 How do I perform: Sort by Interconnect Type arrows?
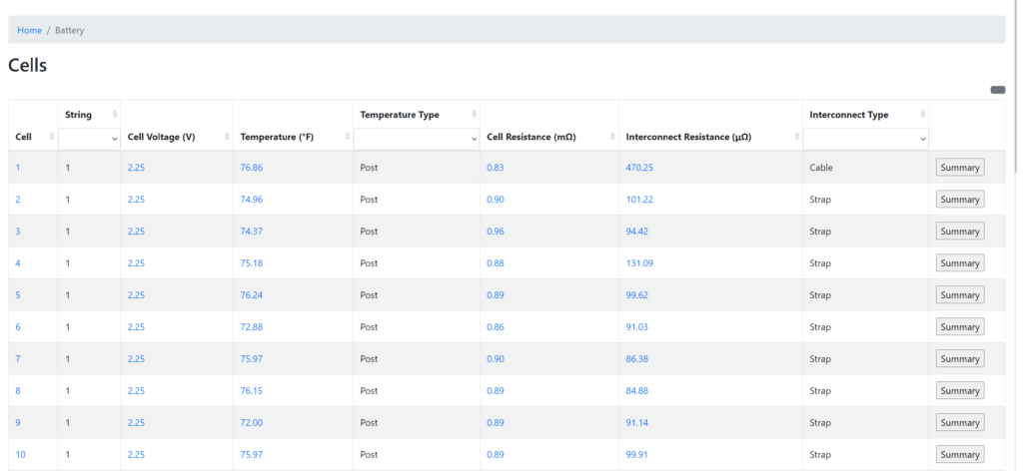(x=923, y=114)
